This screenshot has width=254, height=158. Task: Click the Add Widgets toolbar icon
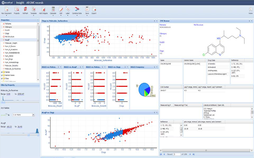pyautogui.click(x=43, y=9)
